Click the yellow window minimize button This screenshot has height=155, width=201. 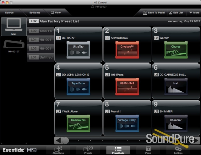[x=7, y=3]
